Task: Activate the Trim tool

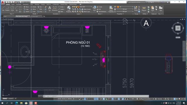Action: pos(40,7)
